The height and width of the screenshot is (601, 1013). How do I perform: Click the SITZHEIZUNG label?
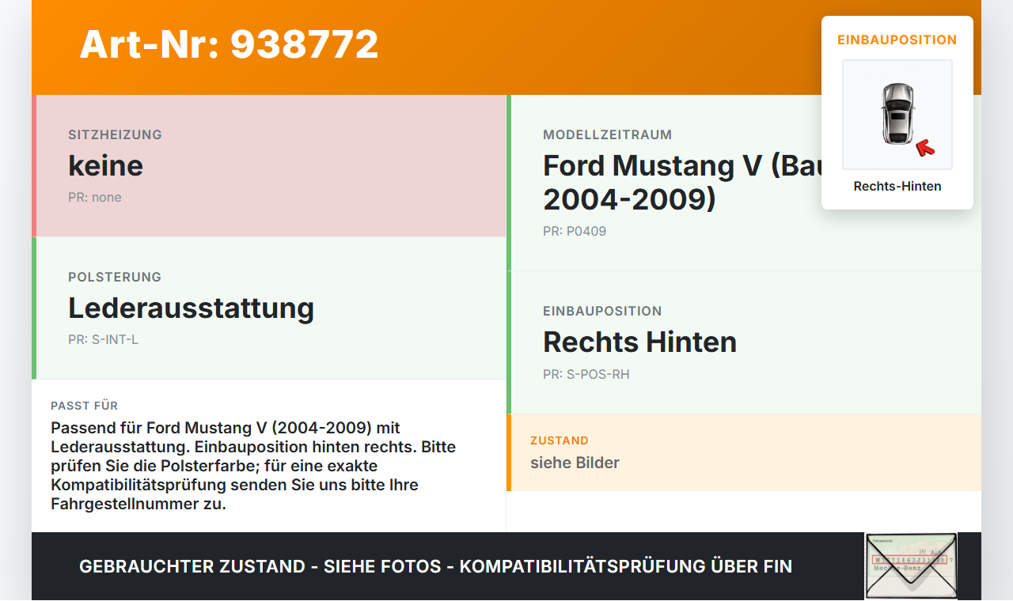[x=115, y=134]
